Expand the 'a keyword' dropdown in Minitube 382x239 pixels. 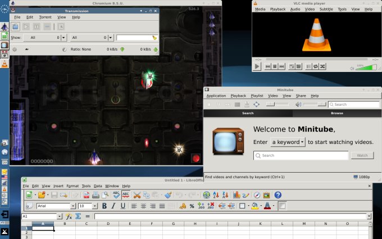click(287, 142)
